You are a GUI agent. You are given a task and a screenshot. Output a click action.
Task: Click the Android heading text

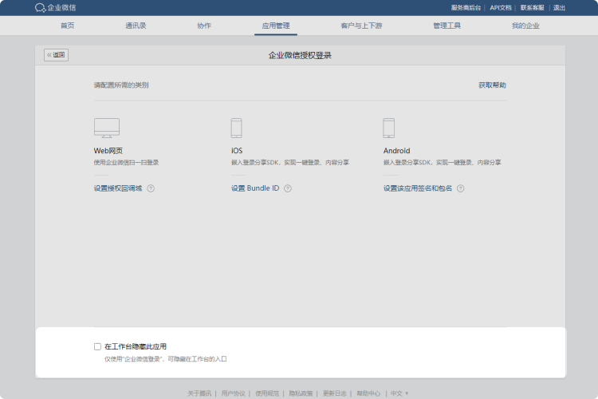tap(396, 151)
